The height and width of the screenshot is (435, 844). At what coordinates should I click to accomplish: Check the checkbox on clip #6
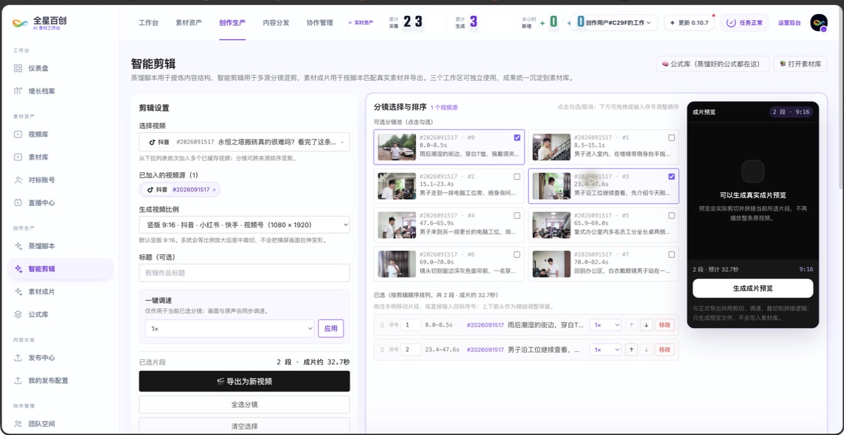pyautogui.click(x=517, y=255)
